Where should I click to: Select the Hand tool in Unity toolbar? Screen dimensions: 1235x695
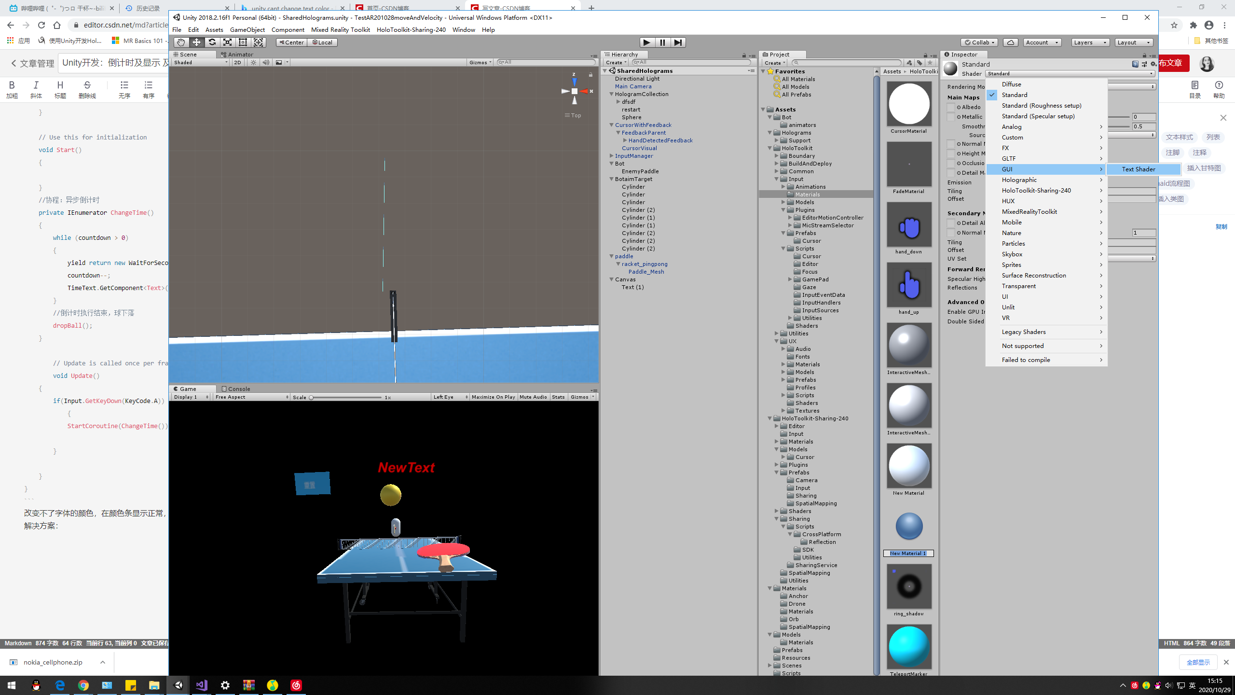pos(180,42)
